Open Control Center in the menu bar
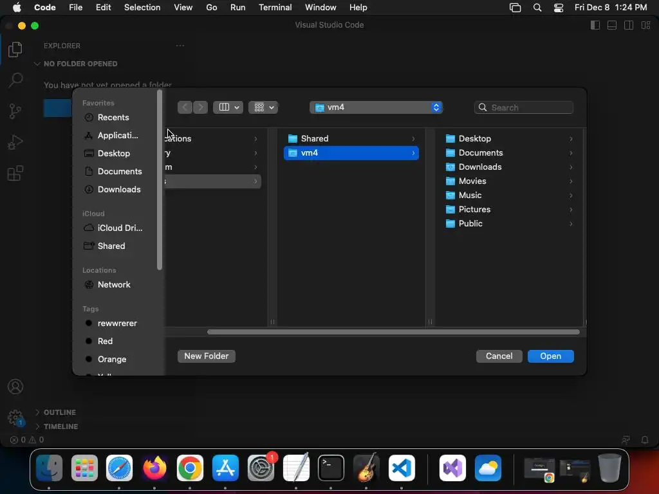The image size is (659, 494). click(559, 8)
